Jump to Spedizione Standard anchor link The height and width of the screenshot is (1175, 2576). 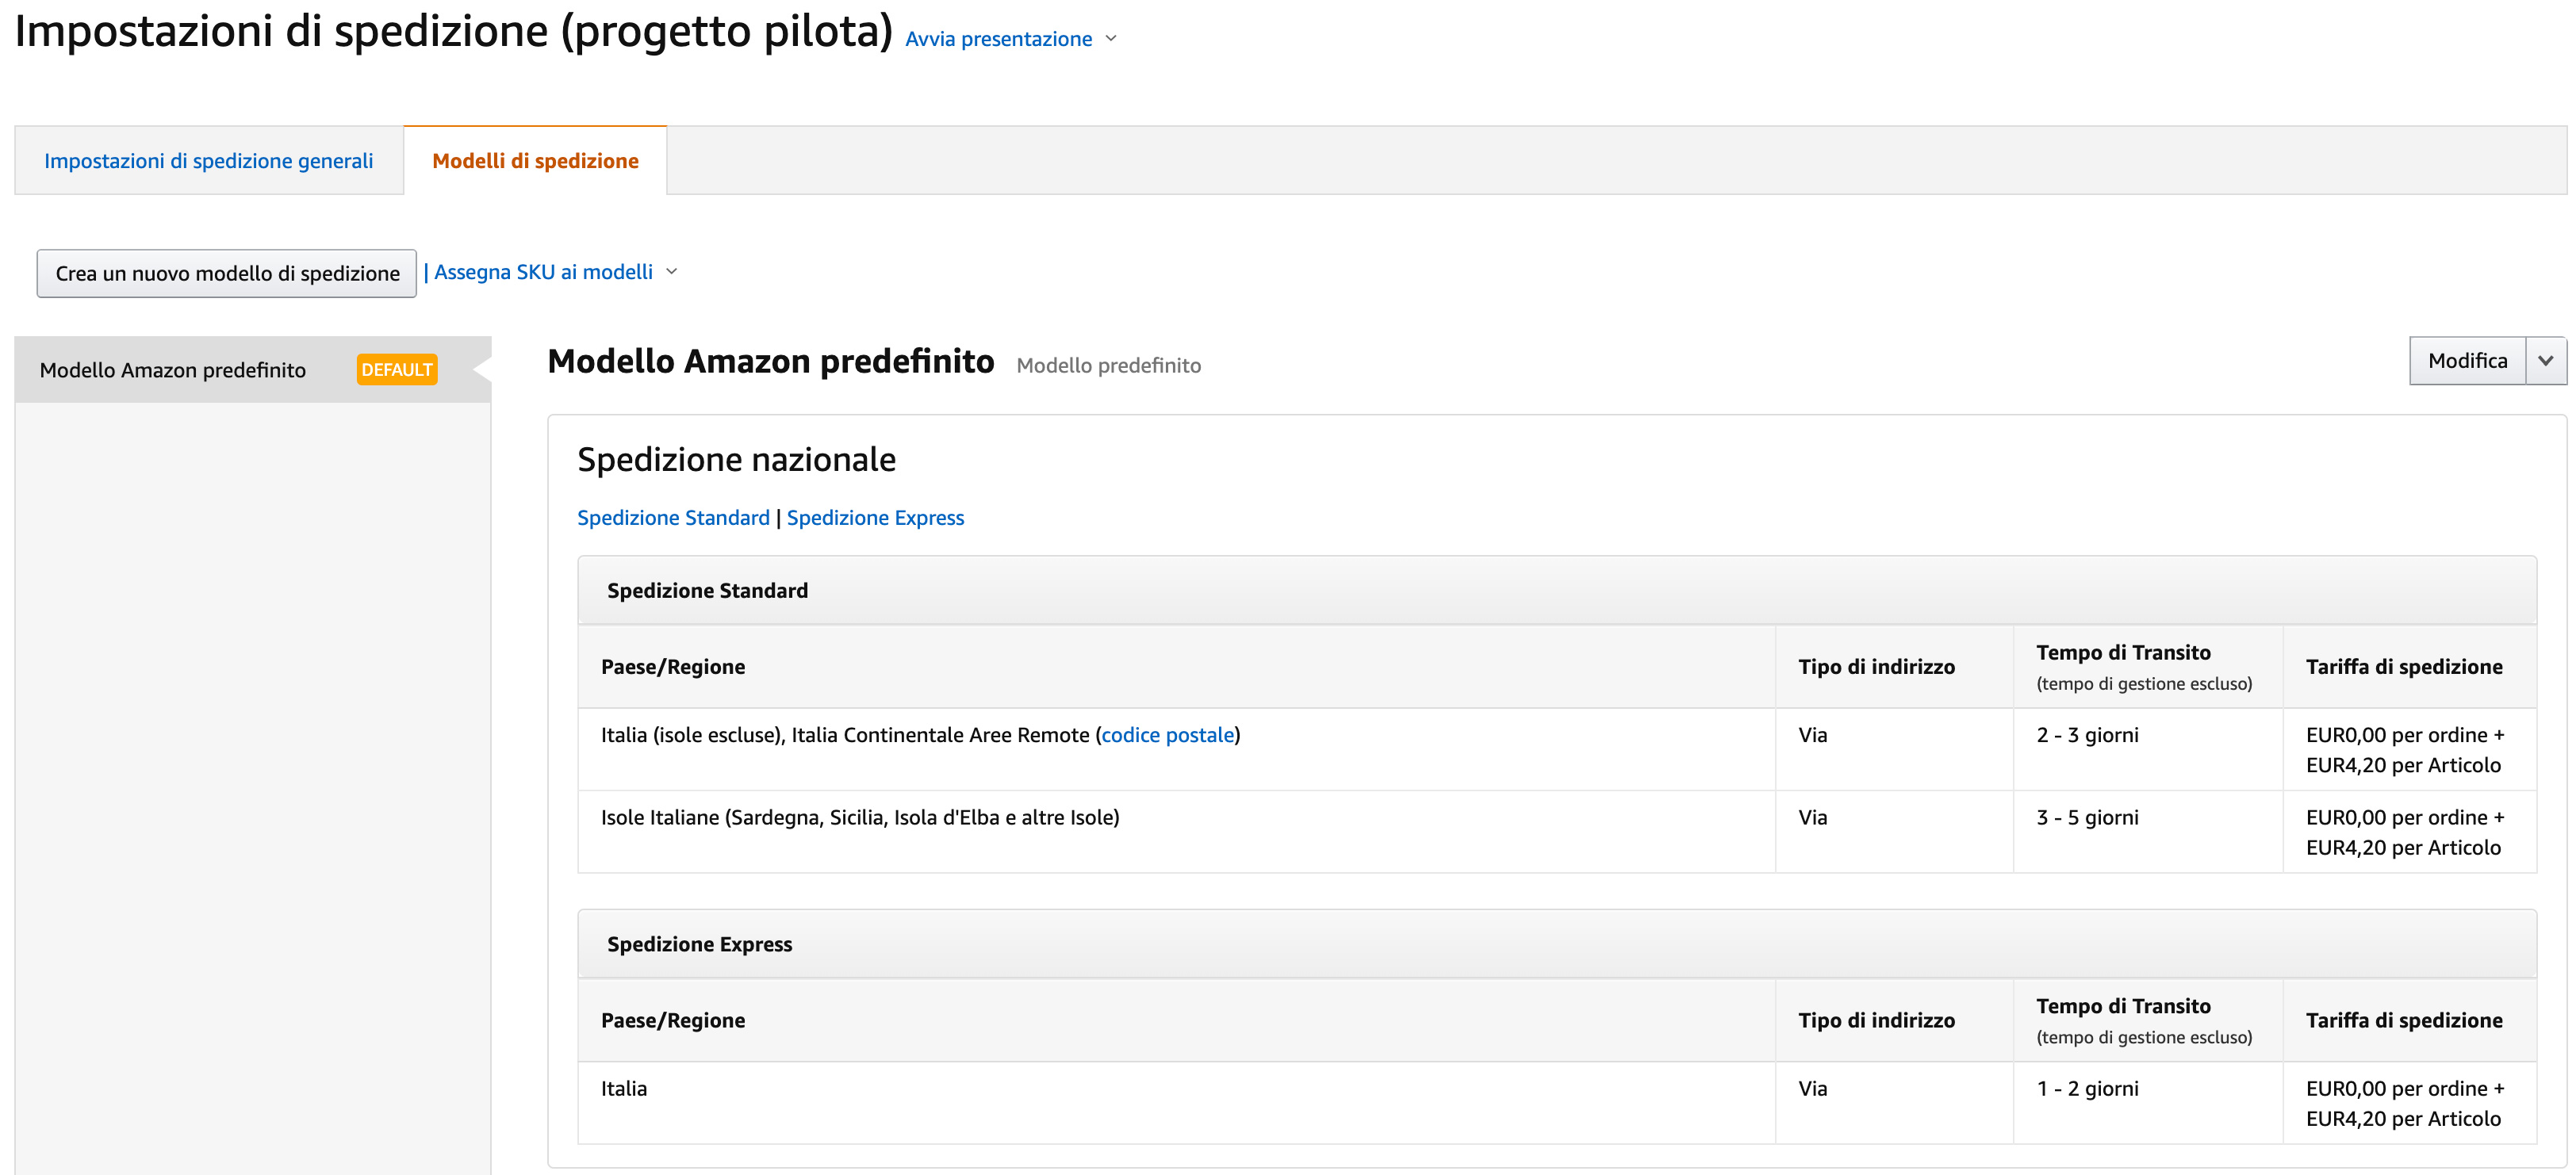pyautogui.click(x=673, y=518)
